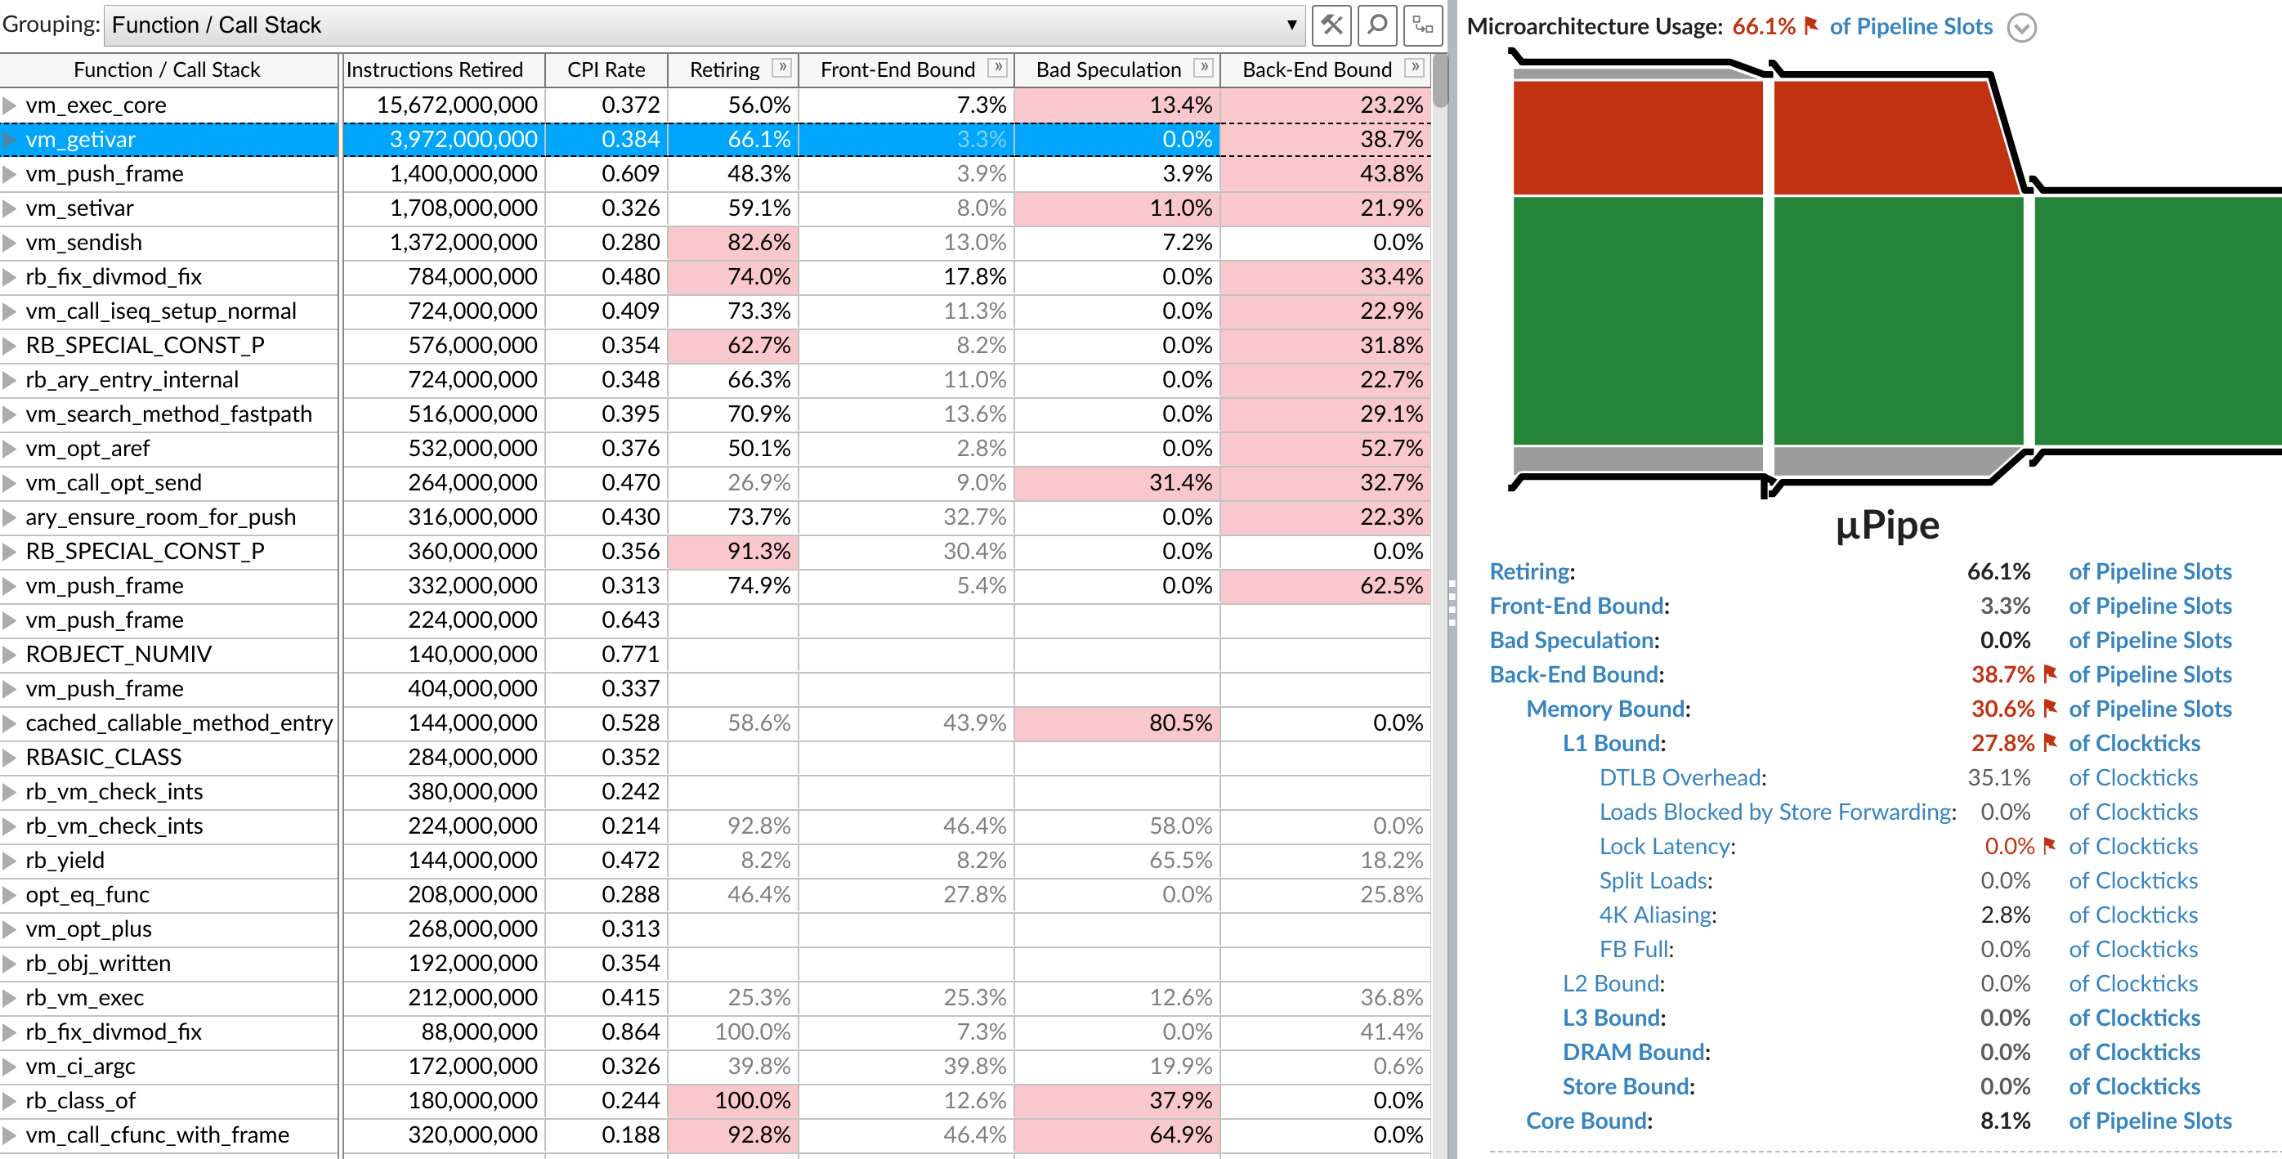
Task: Expand the vm_exec_core tree row
Action: (10, 105)
